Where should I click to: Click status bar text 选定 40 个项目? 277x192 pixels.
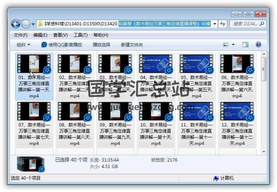pyautogui.click(x=26, y=178)
